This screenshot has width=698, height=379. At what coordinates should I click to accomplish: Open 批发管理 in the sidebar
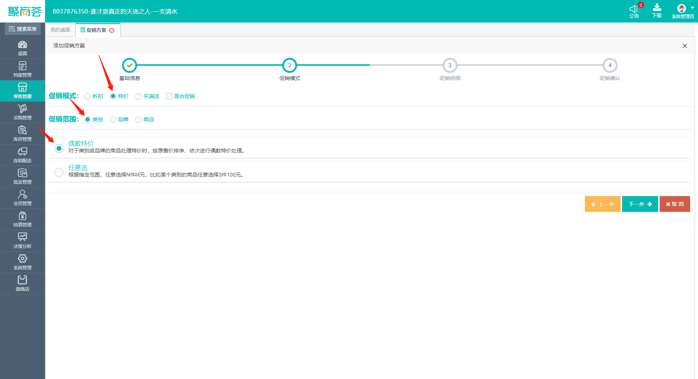pos(23,177)
